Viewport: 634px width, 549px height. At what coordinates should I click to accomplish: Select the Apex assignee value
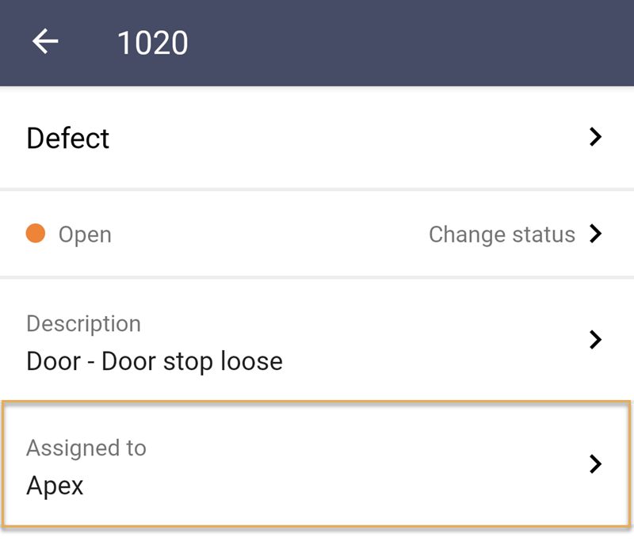pos(55,486)
